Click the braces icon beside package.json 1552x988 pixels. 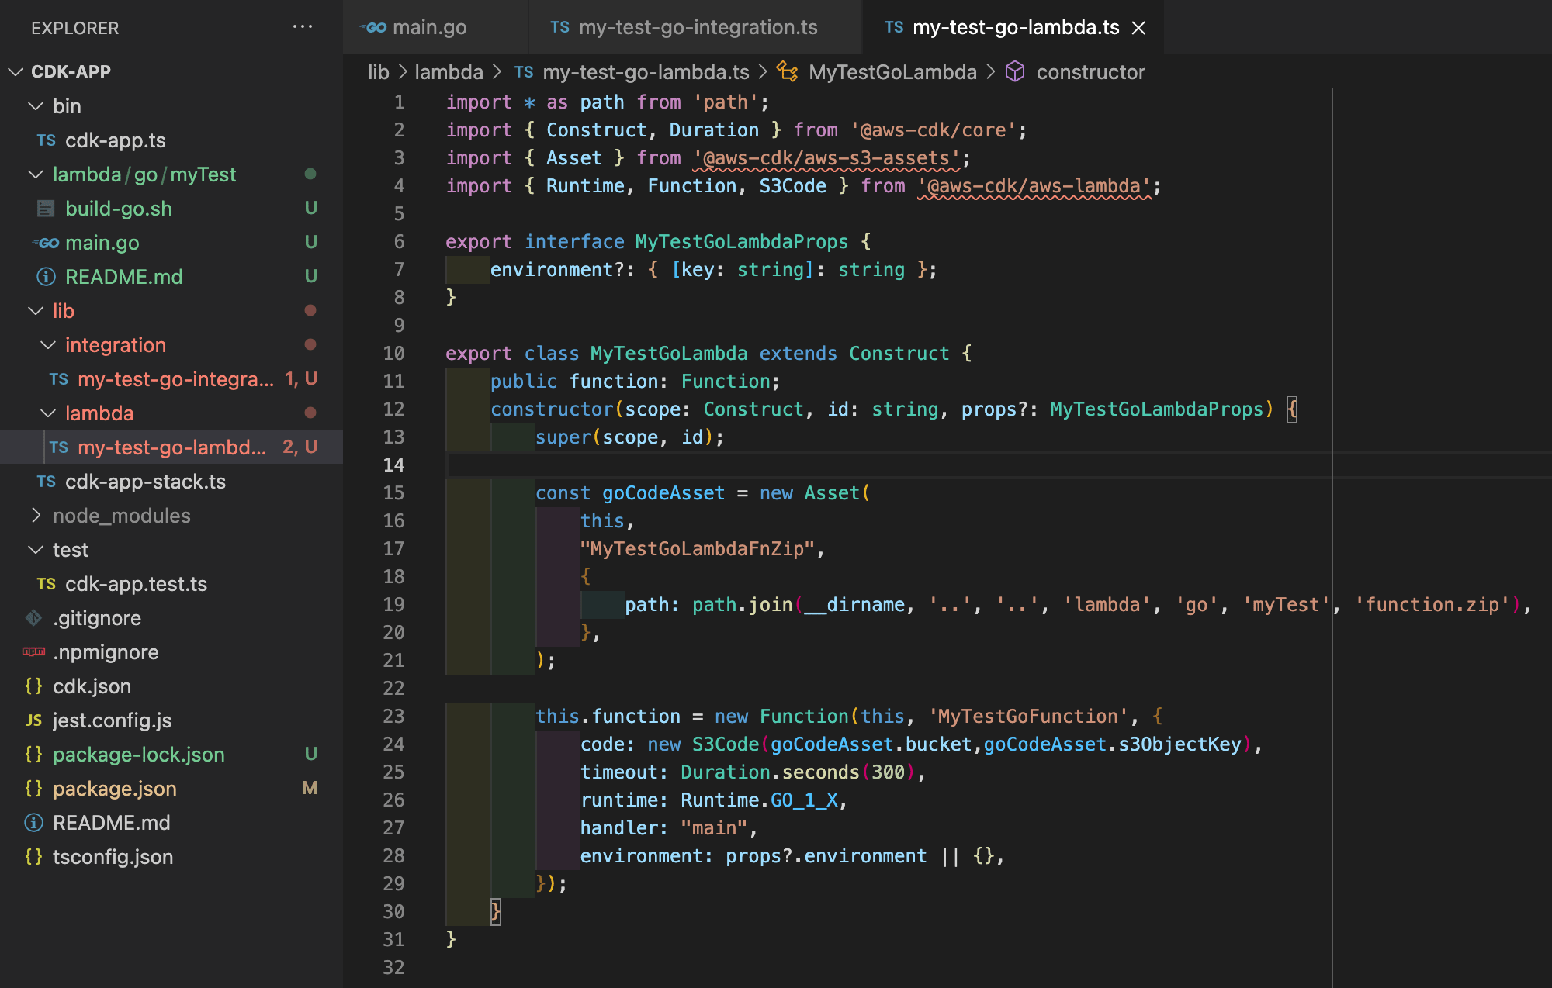(33, 789)
